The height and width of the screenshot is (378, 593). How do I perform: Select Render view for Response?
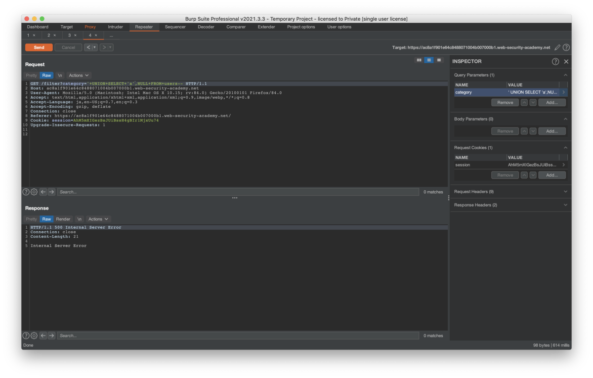(63, 219)
